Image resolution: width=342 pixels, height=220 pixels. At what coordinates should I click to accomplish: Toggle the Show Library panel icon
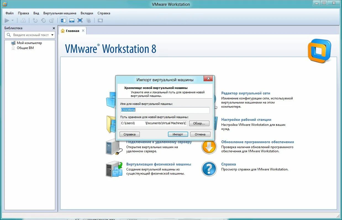[x=64, y=20]
